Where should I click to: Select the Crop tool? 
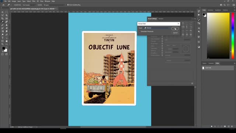click(3, 18)
